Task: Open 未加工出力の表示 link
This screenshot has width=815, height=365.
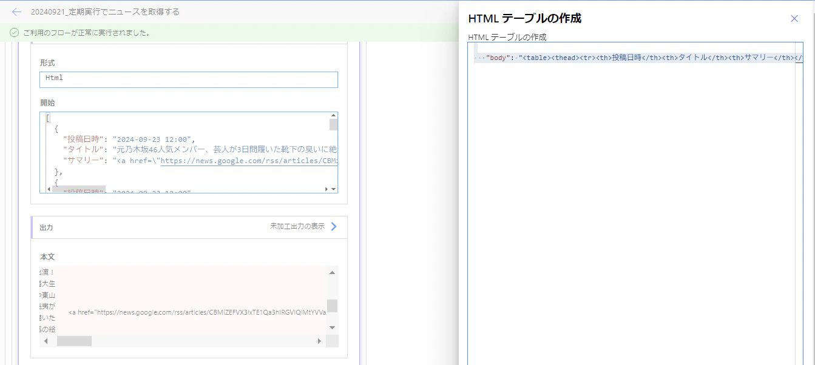Action: point(297,227)
